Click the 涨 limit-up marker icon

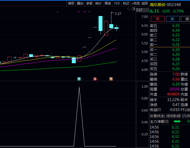pyautogui.click(x=95, y=79)
